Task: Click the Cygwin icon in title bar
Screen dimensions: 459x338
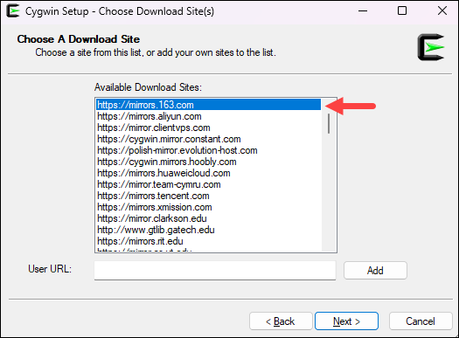Action: coord(13,11)
